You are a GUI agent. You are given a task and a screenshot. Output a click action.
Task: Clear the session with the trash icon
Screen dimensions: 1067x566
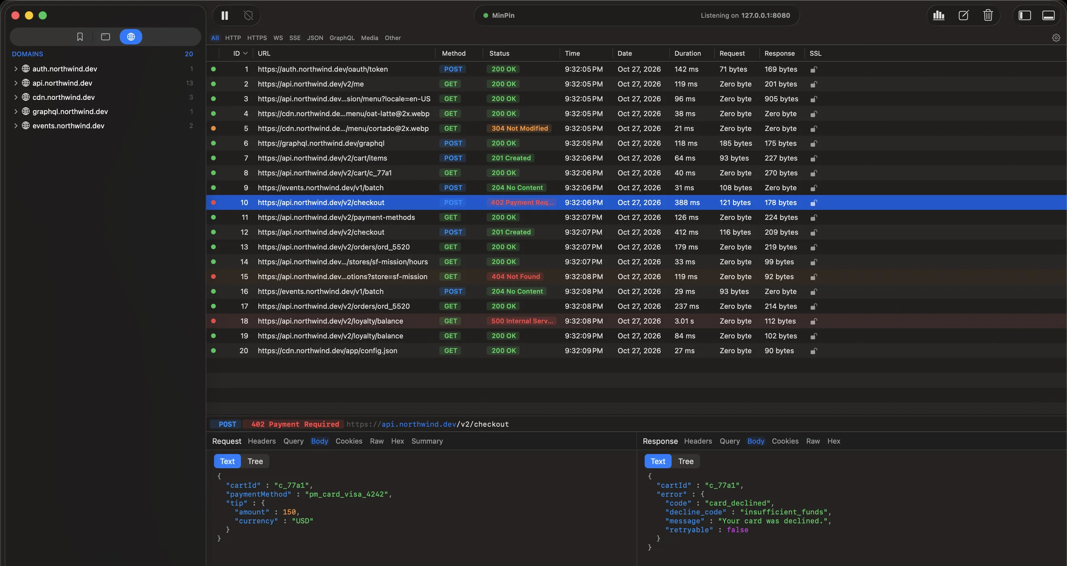pos(988,15)
